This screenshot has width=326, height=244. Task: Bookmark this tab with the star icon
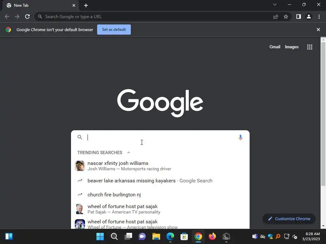(x=286, y=17)
